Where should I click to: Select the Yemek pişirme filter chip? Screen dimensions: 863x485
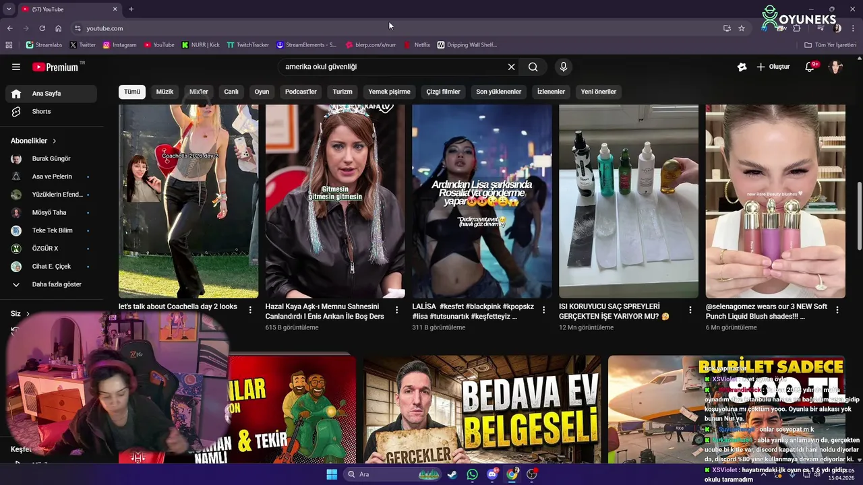pos(389,92)
